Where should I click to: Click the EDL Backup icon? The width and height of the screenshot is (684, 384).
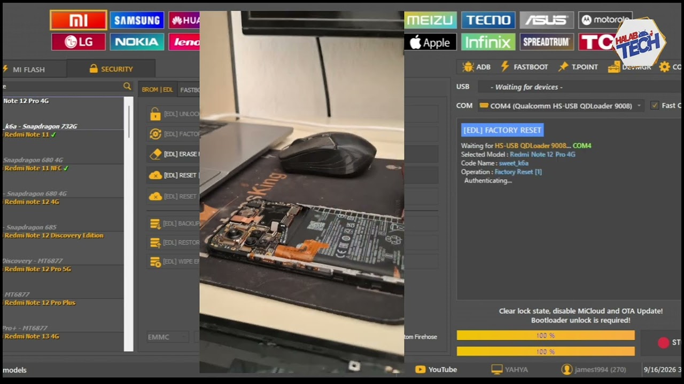point(155,223)
